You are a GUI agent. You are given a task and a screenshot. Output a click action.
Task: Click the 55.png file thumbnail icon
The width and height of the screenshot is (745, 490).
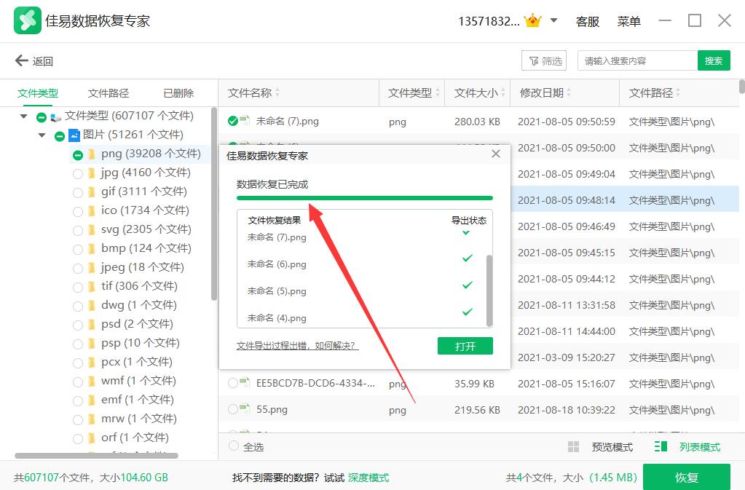tap(245, 408)
